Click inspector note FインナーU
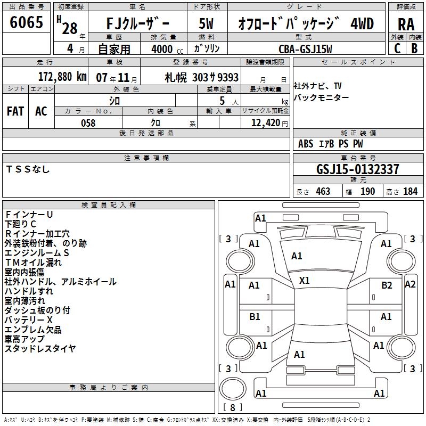Viewport: 426px width, 426px height. 29,215
